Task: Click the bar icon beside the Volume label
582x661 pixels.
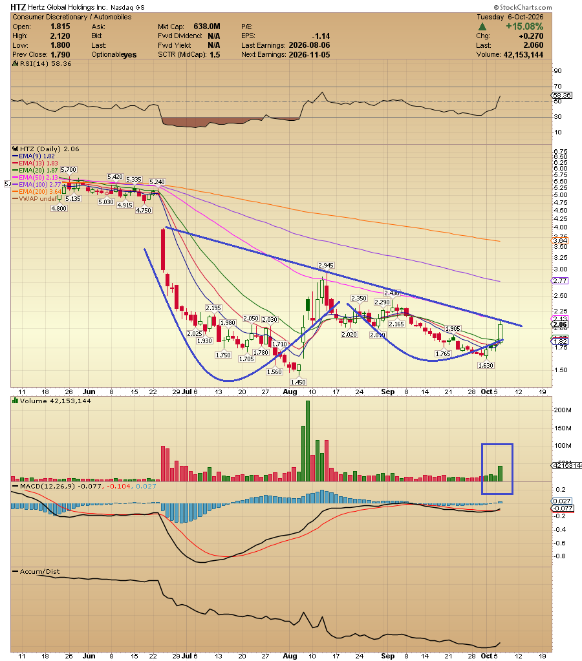Action: coord(16,401)
